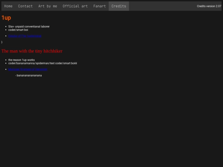Open the Contact page
The image size is (223, 167).
pos(25,6)
